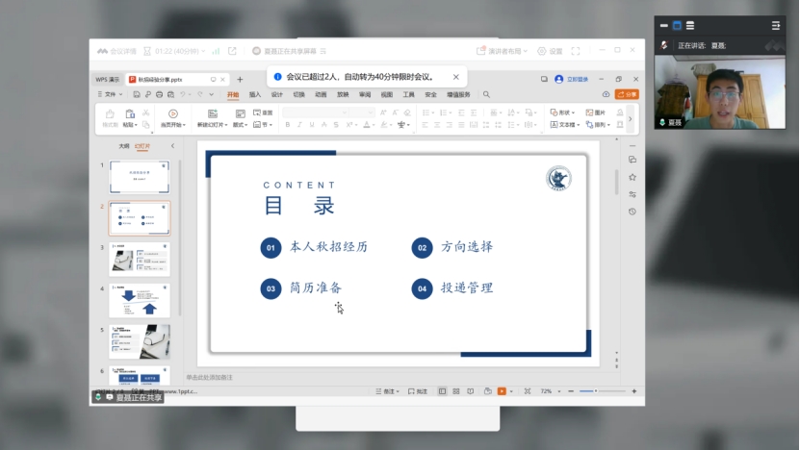The width and height of the screenshot is (800, 450).
Task: Toggle Italic text formatting
Action: [298, 125]
